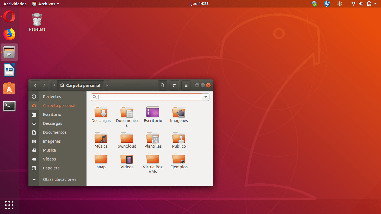Open the hamburger menu in Nautilus
This screenshot has height=214, width=381.
[x=186, y=85]
